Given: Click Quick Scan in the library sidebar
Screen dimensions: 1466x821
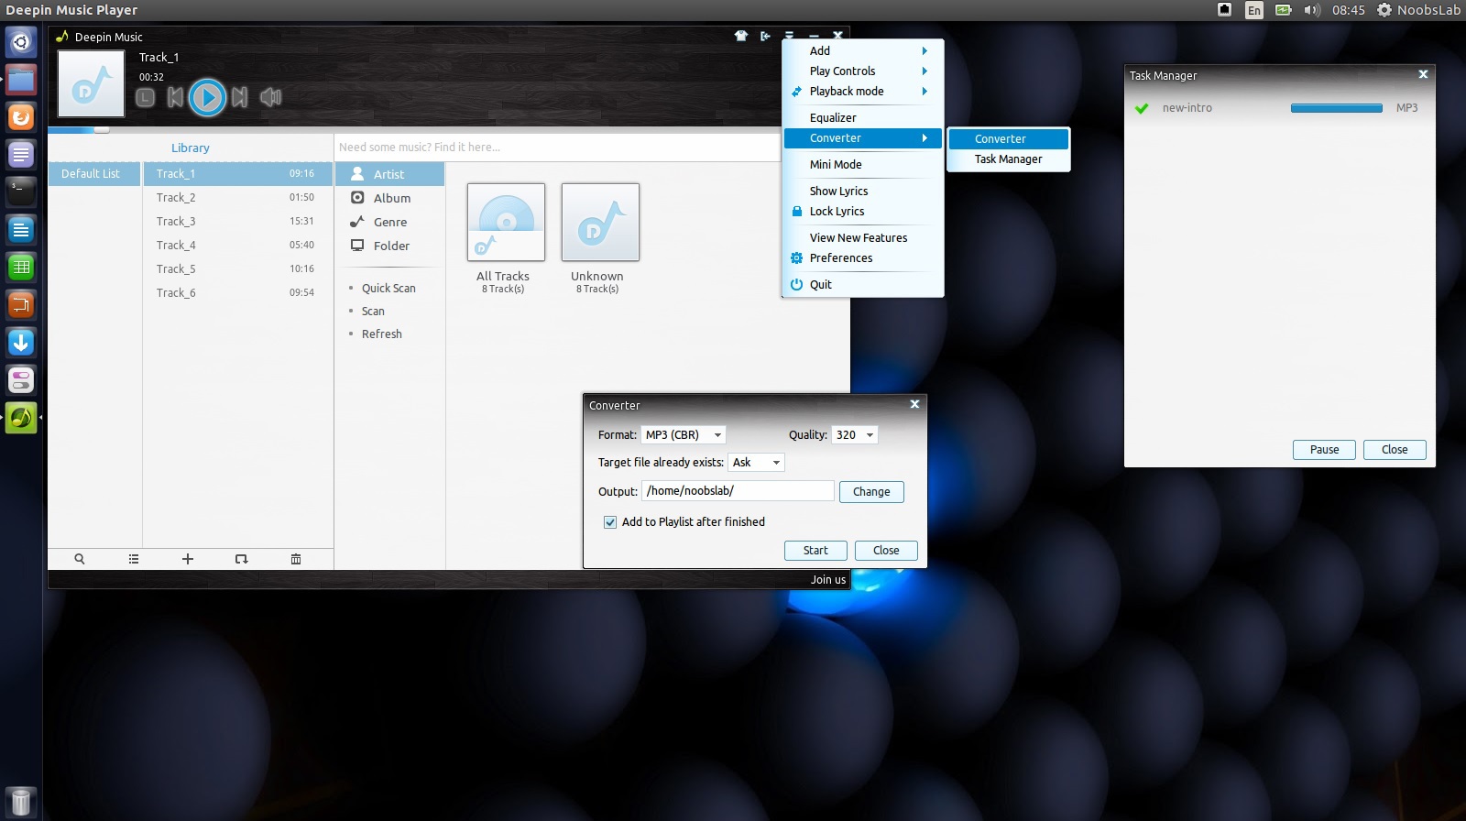Looking at the screenshot, I should pyautogui.click(x=388, y=288).
